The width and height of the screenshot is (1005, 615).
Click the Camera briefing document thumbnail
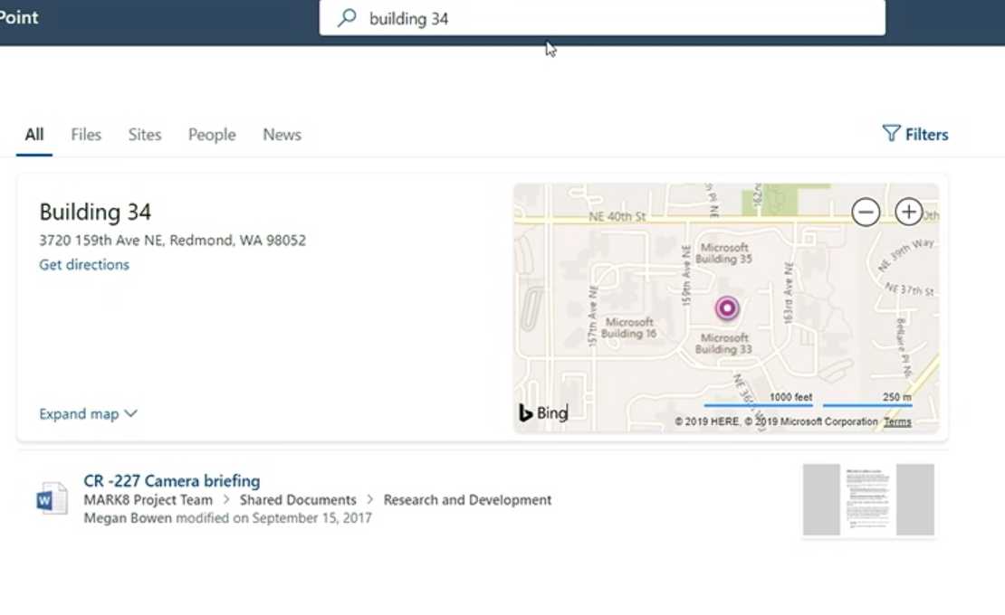[x=867, y=500]
